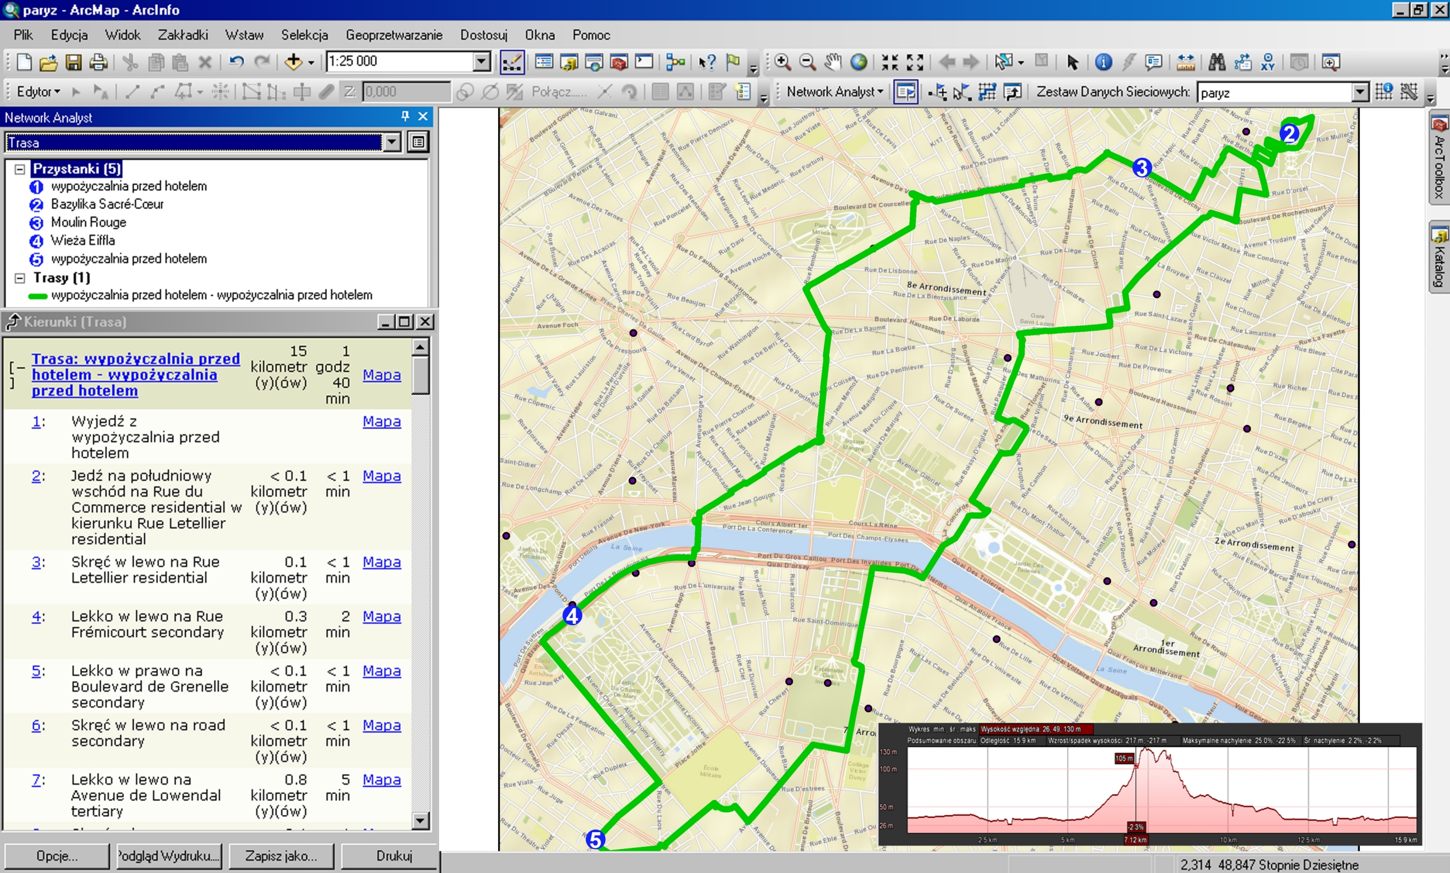Select the Bazylika Sacré-Cœur stop
Image resolution: width=1450 pixels, height=873 pixels.
point(107,204)
